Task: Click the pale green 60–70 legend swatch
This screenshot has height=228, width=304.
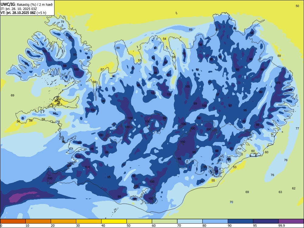Action: pos(164,221)
